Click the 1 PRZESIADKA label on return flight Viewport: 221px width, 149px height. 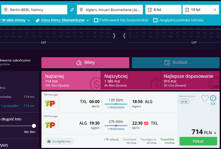[x=116, y=129]
